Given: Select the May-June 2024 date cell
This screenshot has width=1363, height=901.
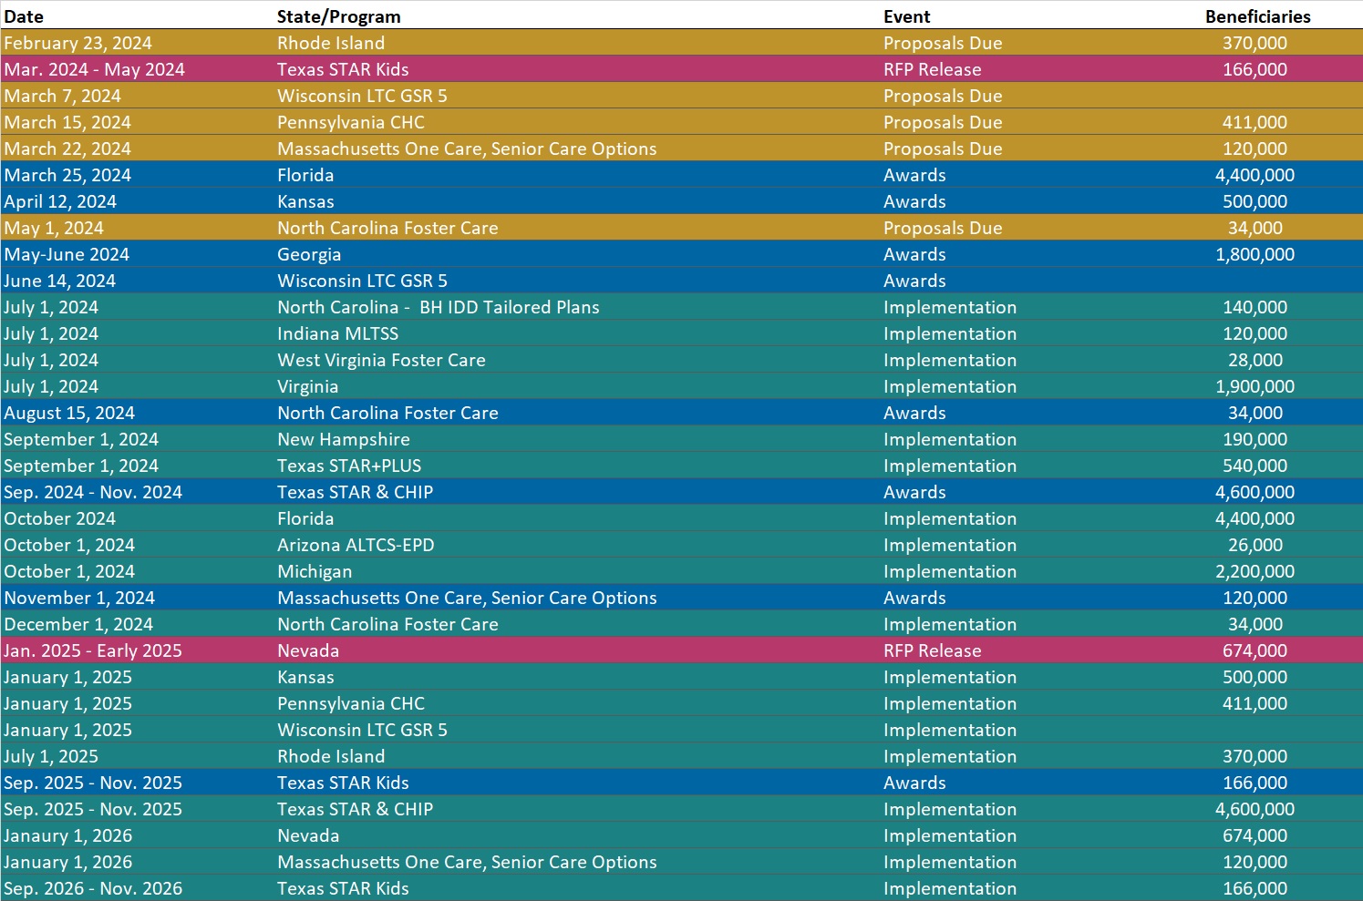Looking at the screenshot, I should coord(67,254).
